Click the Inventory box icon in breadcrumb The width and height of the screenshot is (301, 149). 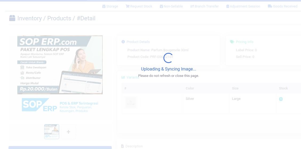12,18
